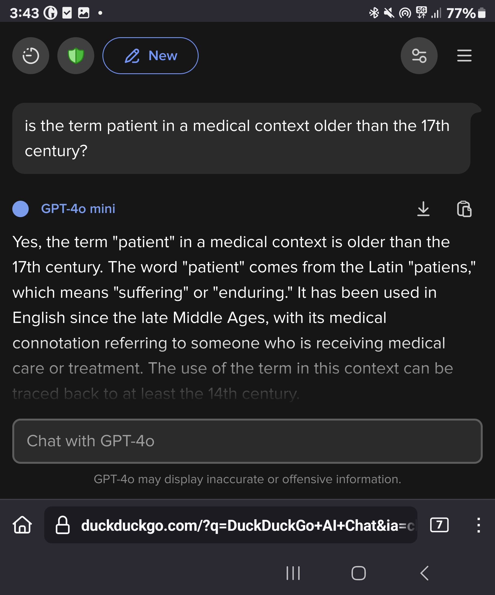The width and height of the screenshot is (495, 595).
Task: Select the duckduckgo.com address bar URL
Action: click(248, 525)
